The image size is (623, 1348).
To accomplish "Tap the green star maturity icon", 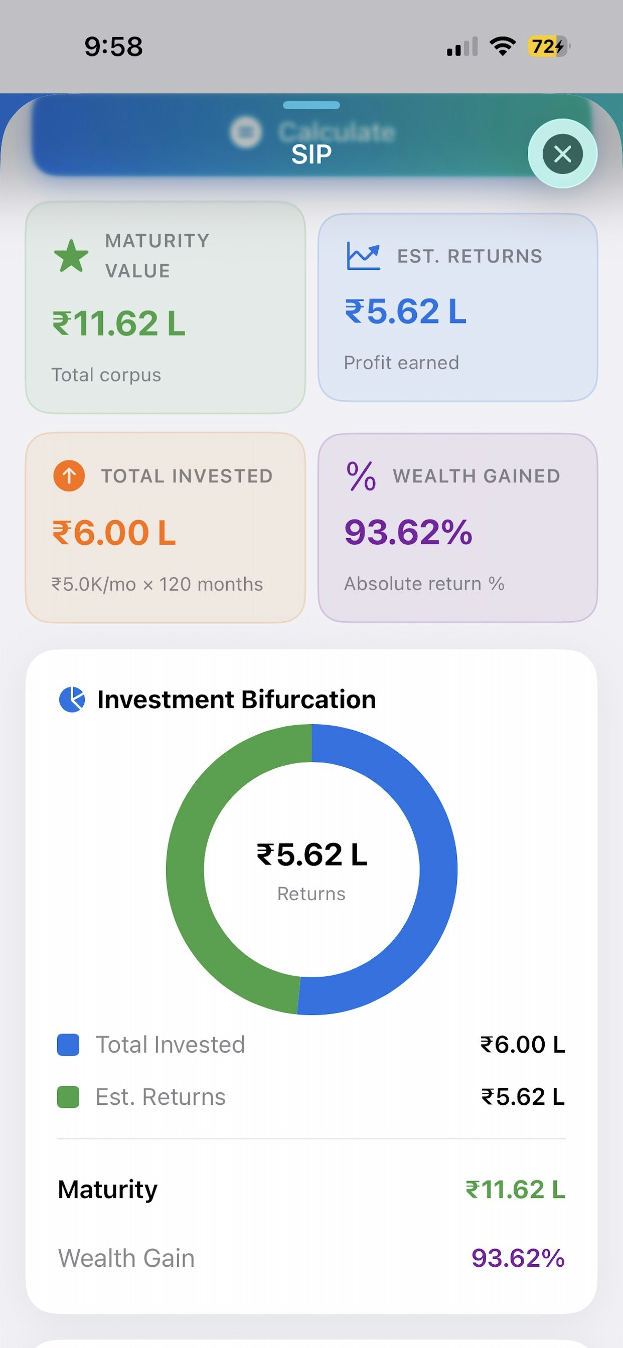I will click(71, 256).
